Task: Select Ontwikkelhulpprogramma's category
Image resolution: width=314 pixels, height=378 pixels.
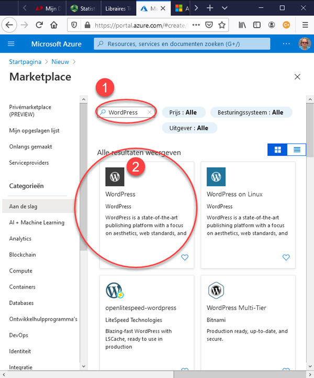Action: [x=43, y=319]
